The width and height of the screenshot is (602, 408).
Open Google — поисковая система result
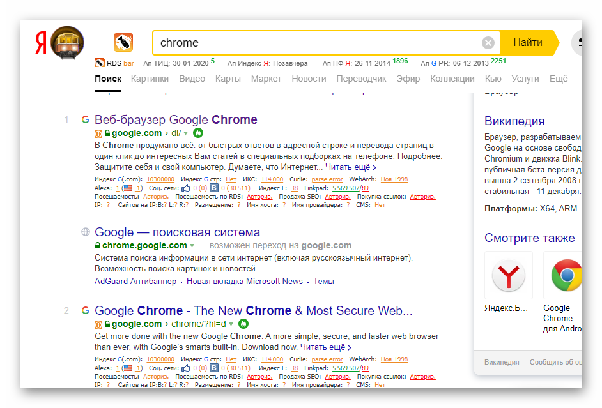[178, 232]
